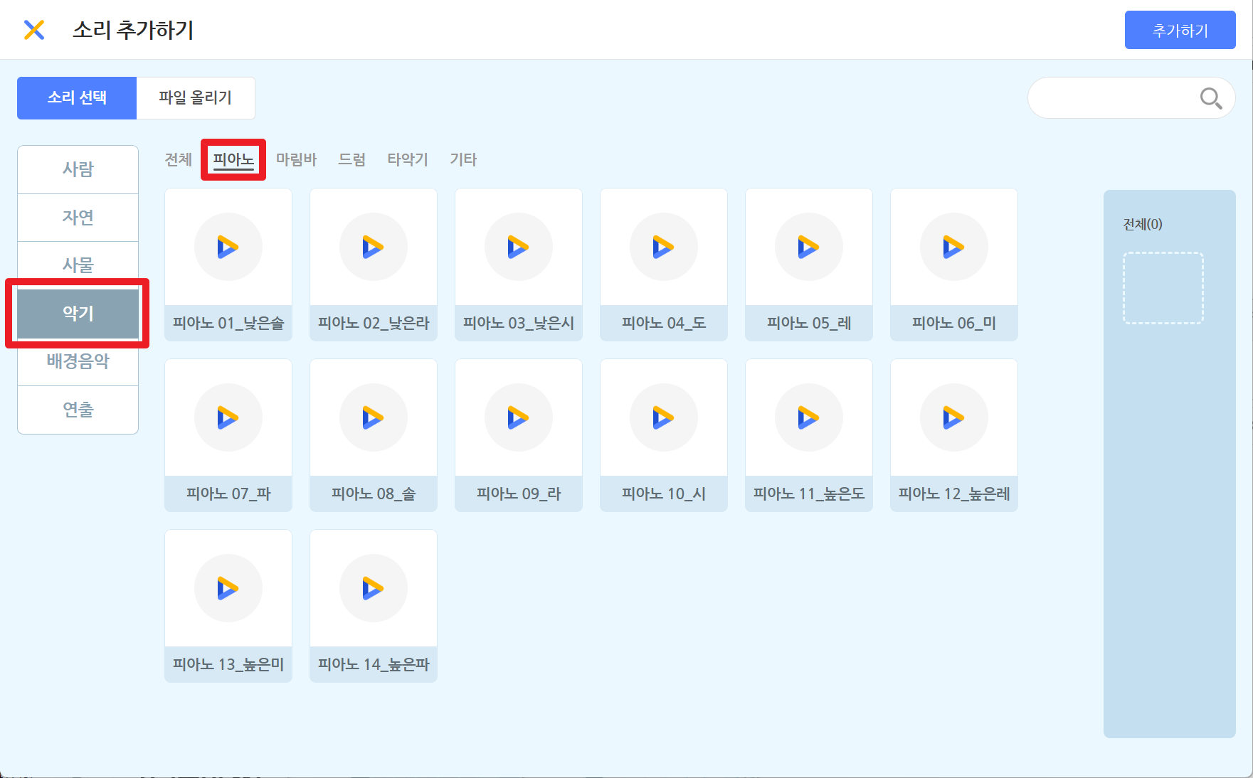Viewport: 1253px width, 778px height.
Task: Play the 피아노 08_솔 sound preview
Action: (x=374, y=417)
